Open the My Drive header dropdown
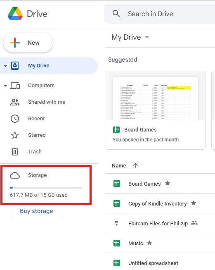215x270 pixels. click(x=147, y=37)
